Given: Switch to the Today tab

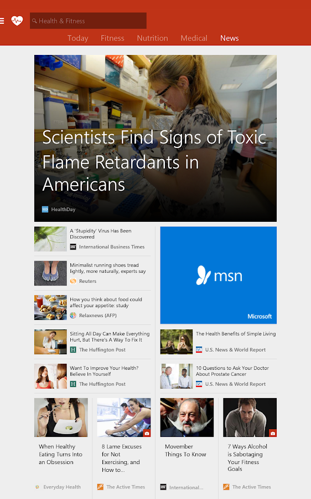Looking at the screenshot, I should [78, 38].
